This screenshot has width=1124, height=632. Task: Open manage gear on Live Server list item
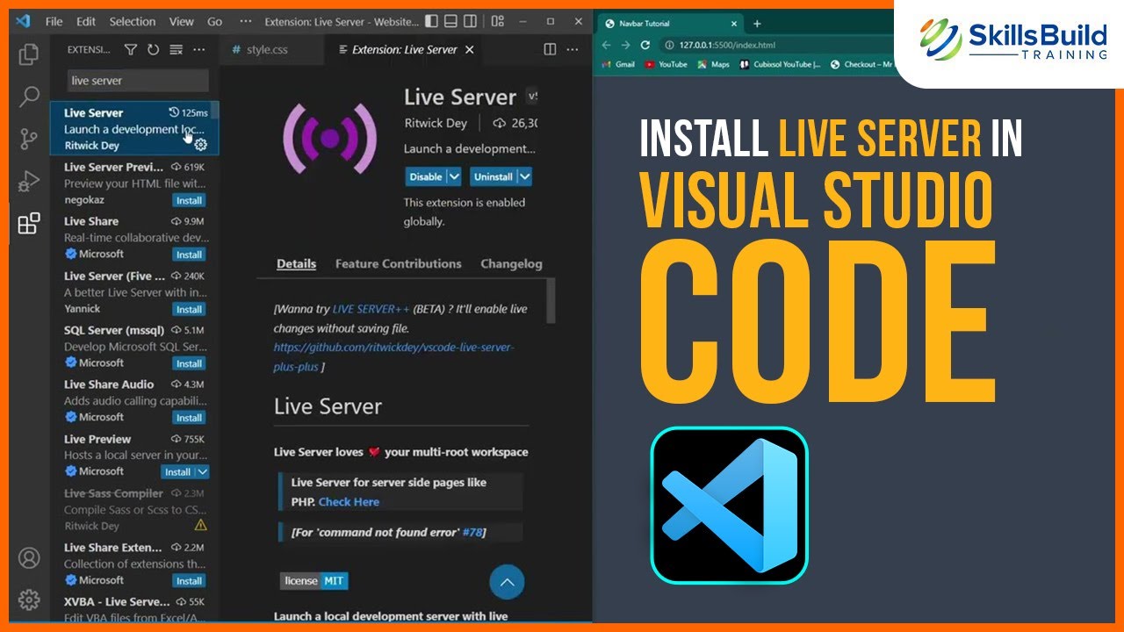(x=200, y=145)
